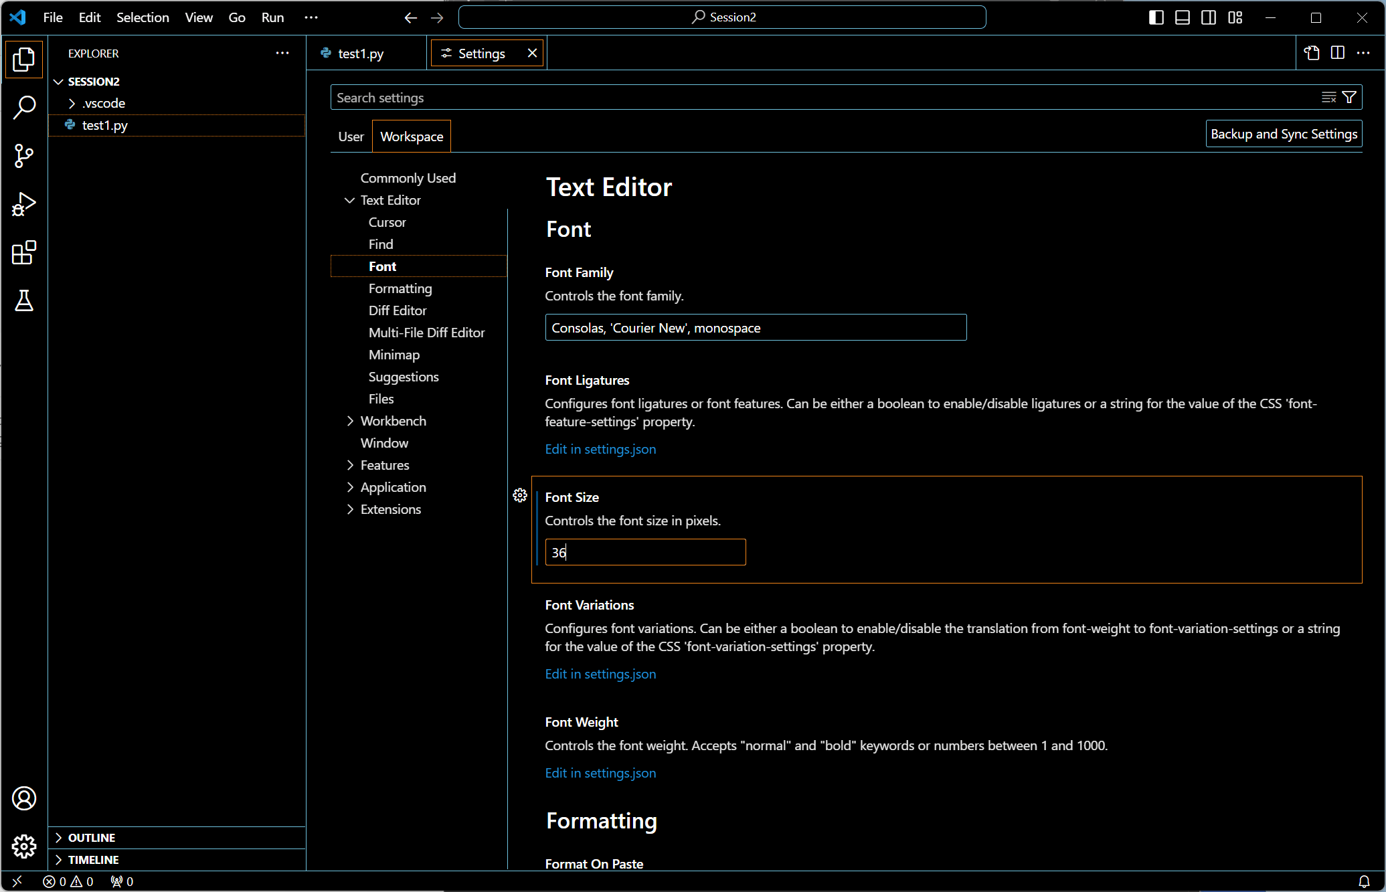The width and height of the screenshot is (1386, 892).
Task: Open the Testing flask view
Action: (24, 300)
